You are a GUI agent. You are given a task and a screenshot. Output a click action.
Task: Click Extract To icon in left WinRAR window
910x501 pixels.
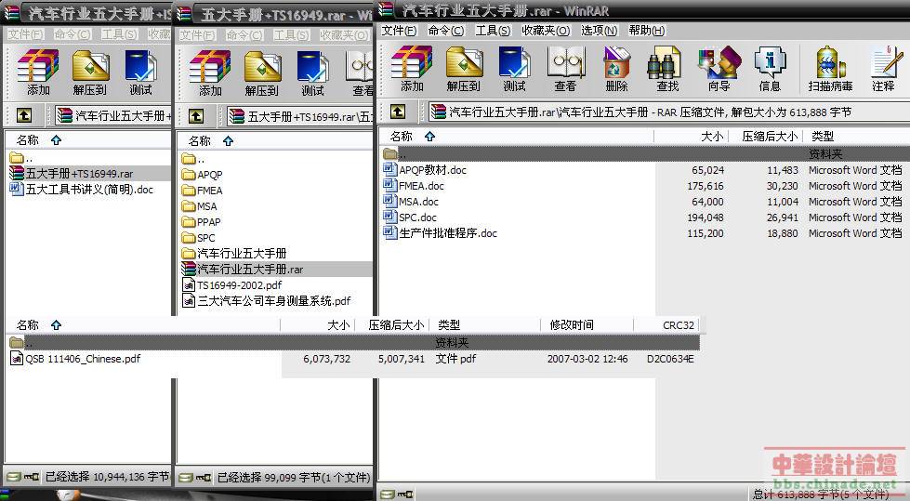click(x=90, y=73)
